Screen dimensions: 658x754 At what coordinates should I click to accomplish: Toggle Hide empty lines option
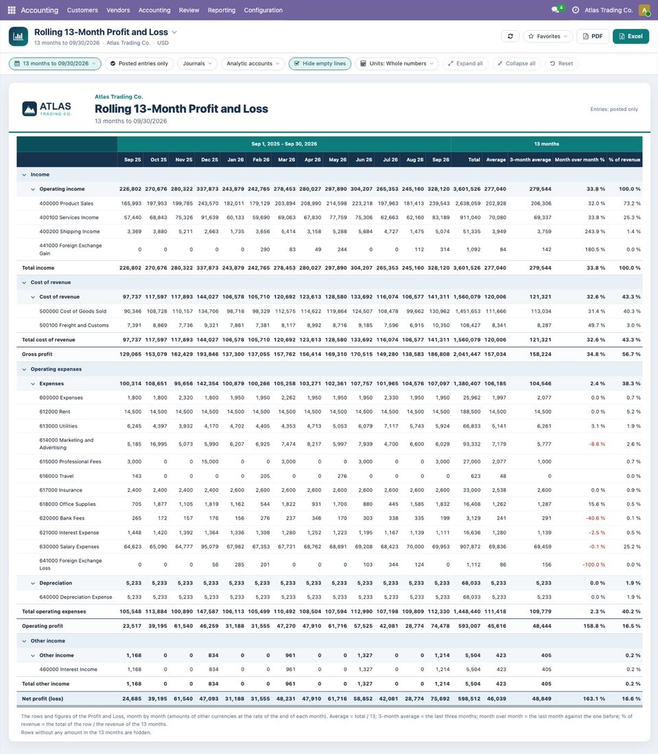[x=320, y=64]
